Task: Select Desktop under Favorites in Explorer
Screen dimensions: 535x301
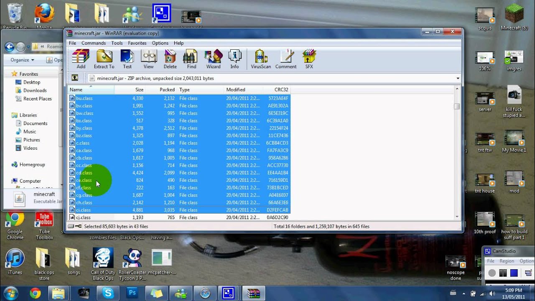Action: click(x=32, y=82)
